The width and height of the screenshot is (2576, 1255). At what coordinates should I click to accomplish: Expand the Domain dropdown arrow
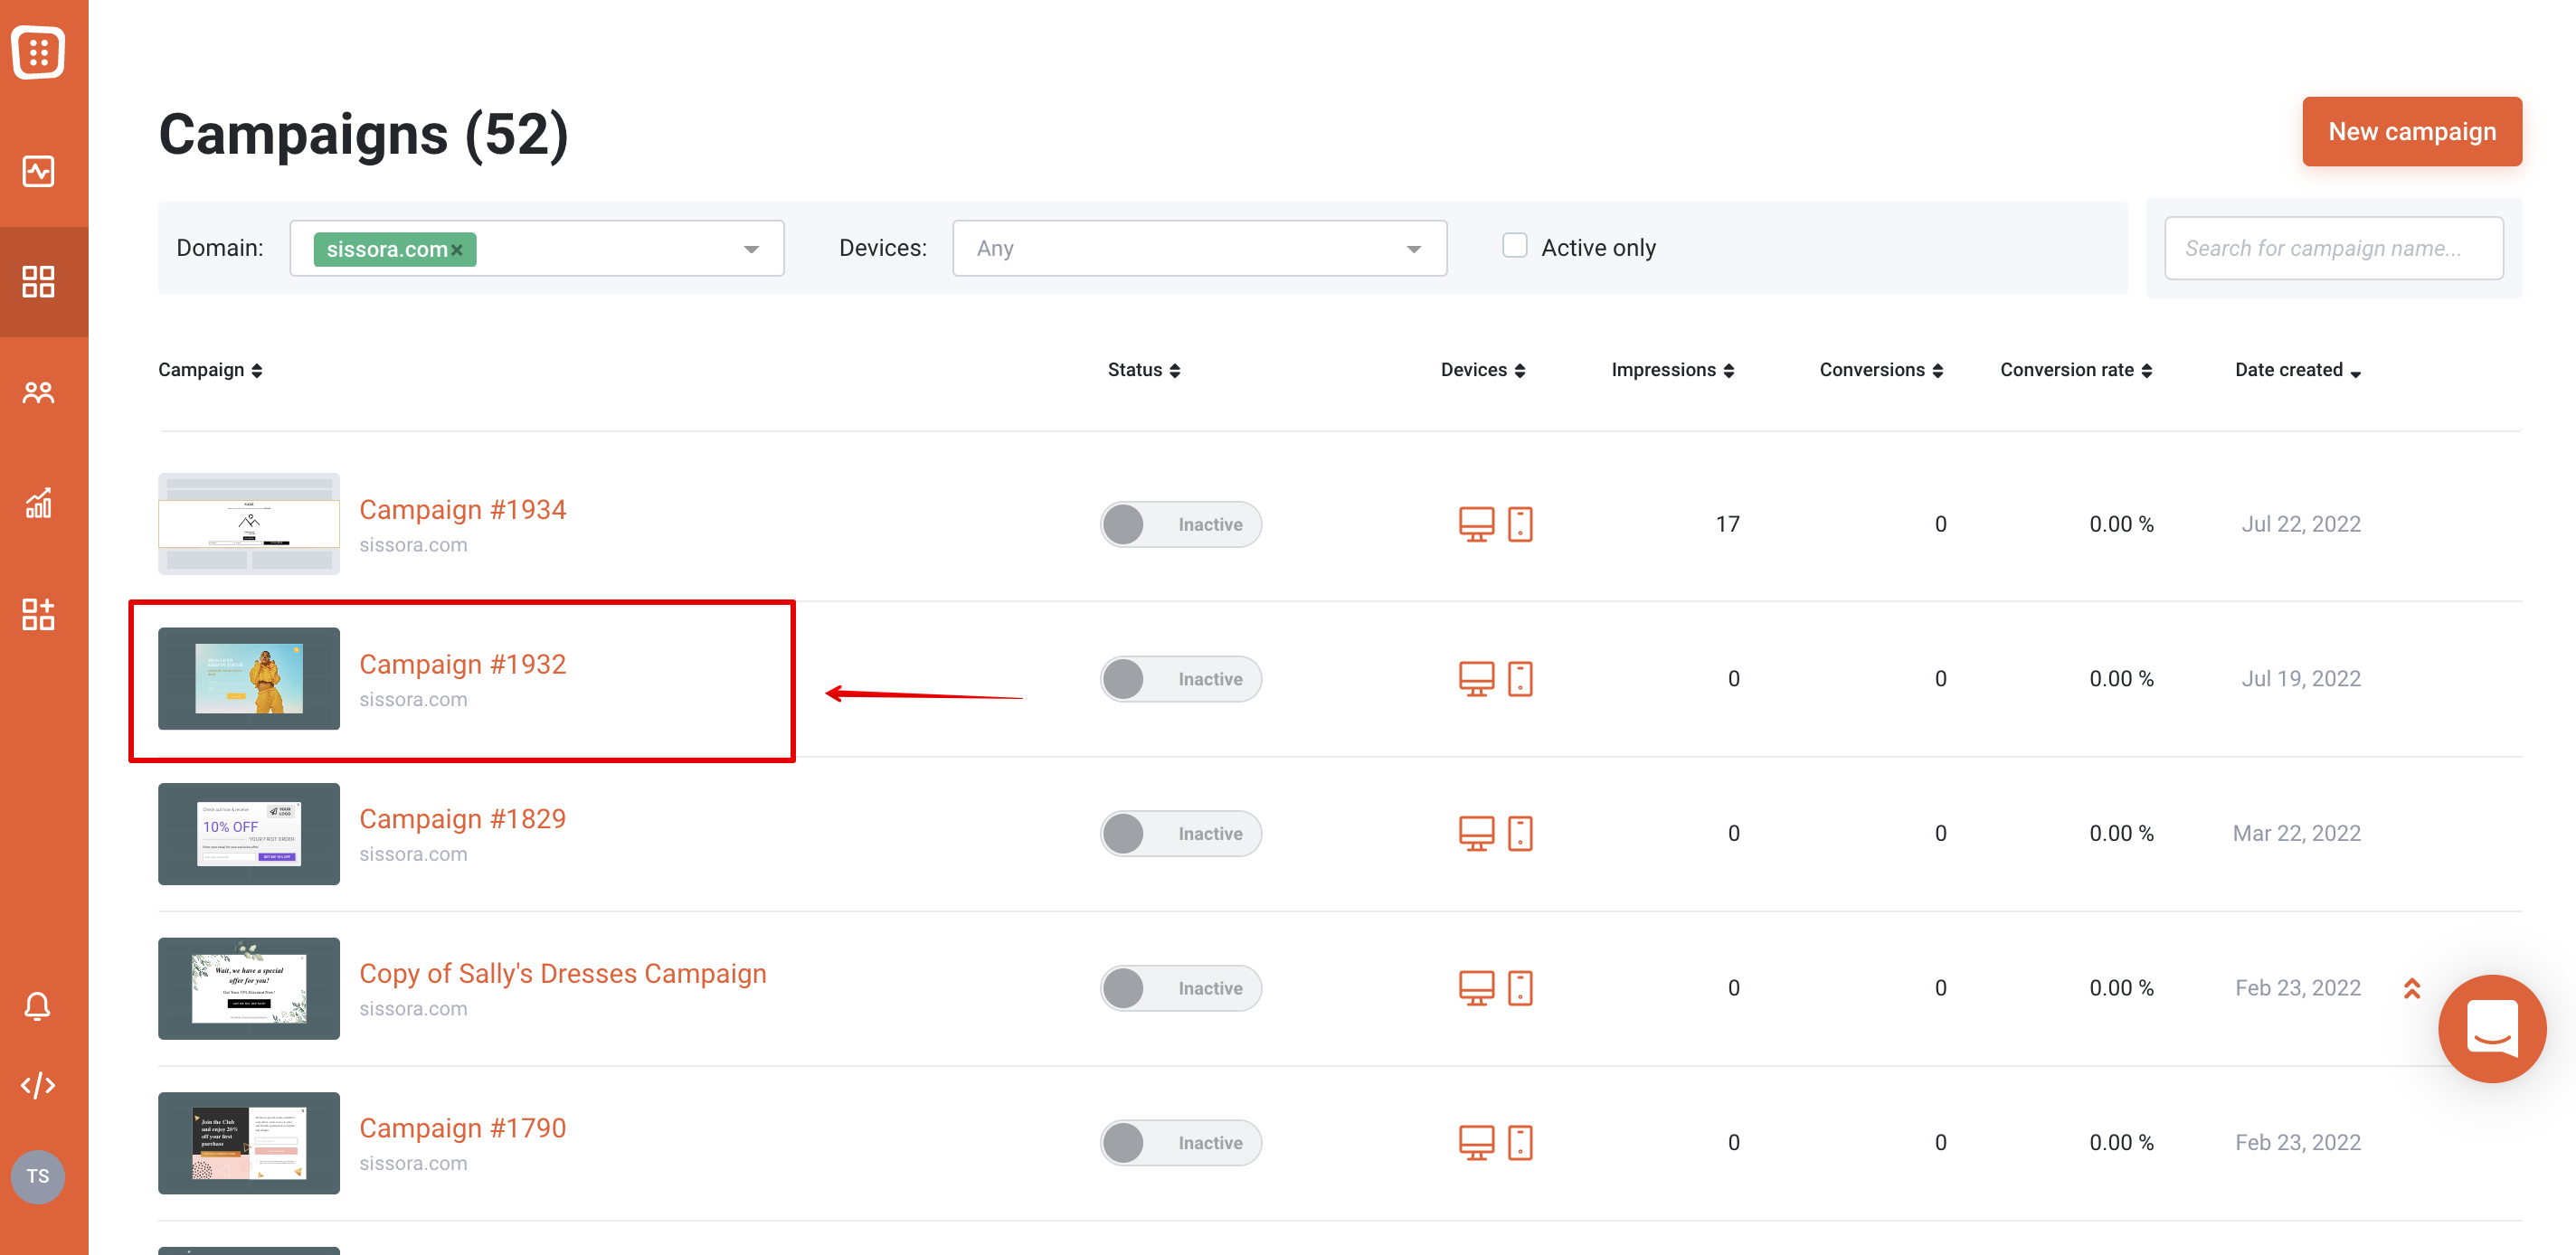click(751, 249)
